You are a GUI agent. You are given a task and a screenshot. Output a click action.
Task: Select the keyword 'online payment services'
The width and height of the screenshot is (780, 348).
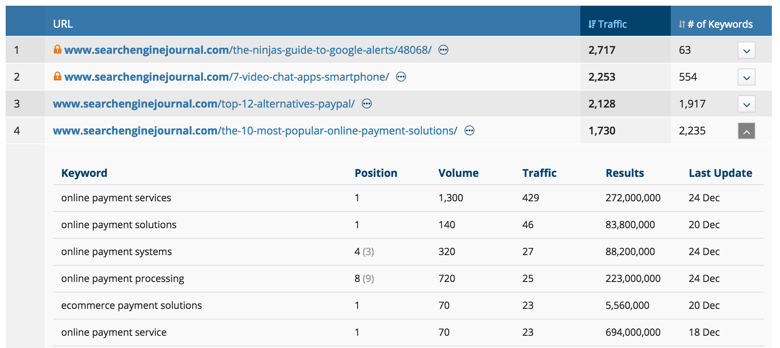(116, 198)
